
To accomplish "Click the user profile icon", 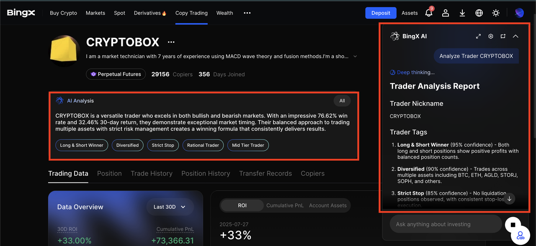I will [x=446, y=13].
